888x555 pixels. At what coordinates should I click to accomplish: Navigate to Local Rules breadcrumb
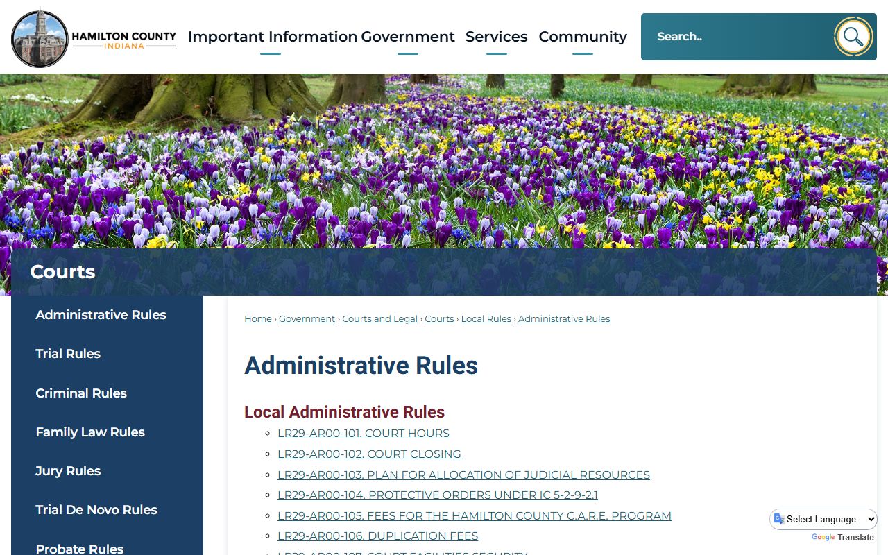[x=486, y=319]
